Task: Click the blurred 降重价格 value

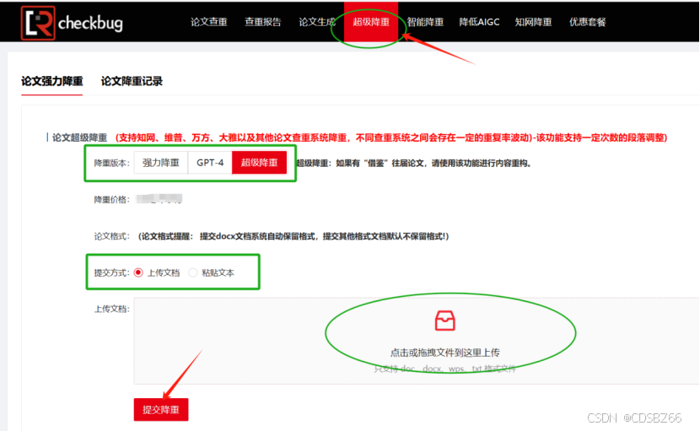Action: (x=159, y=199)
